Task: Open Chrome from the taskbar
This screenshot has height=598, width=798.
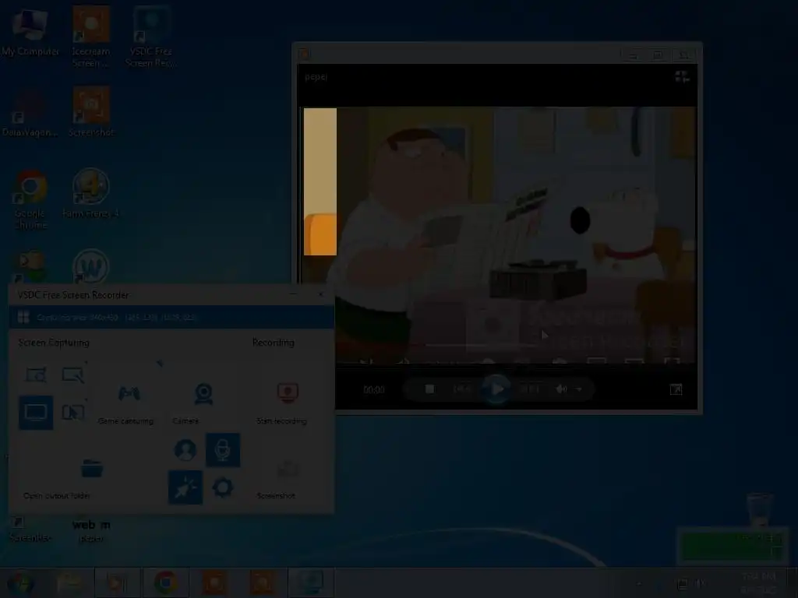Action: point(166,582)
